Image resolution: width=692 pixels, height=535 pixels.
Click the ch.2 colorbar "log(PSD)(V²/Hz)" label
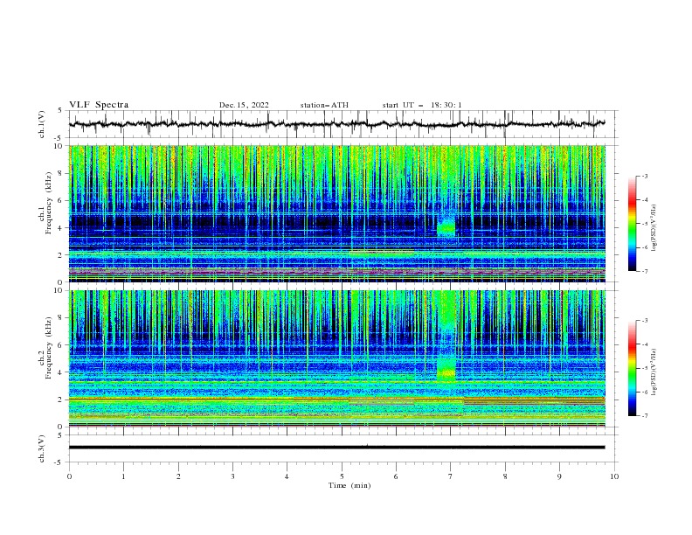654,372
